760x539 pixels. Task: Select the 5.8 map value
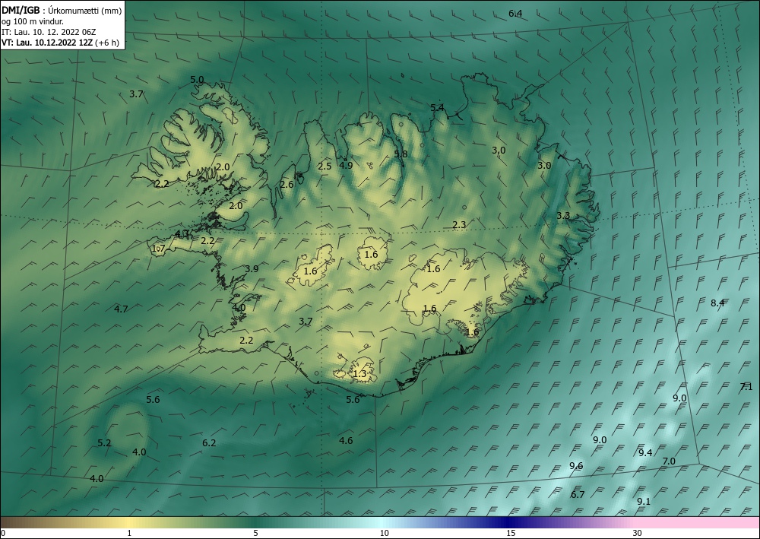(401, 154)
